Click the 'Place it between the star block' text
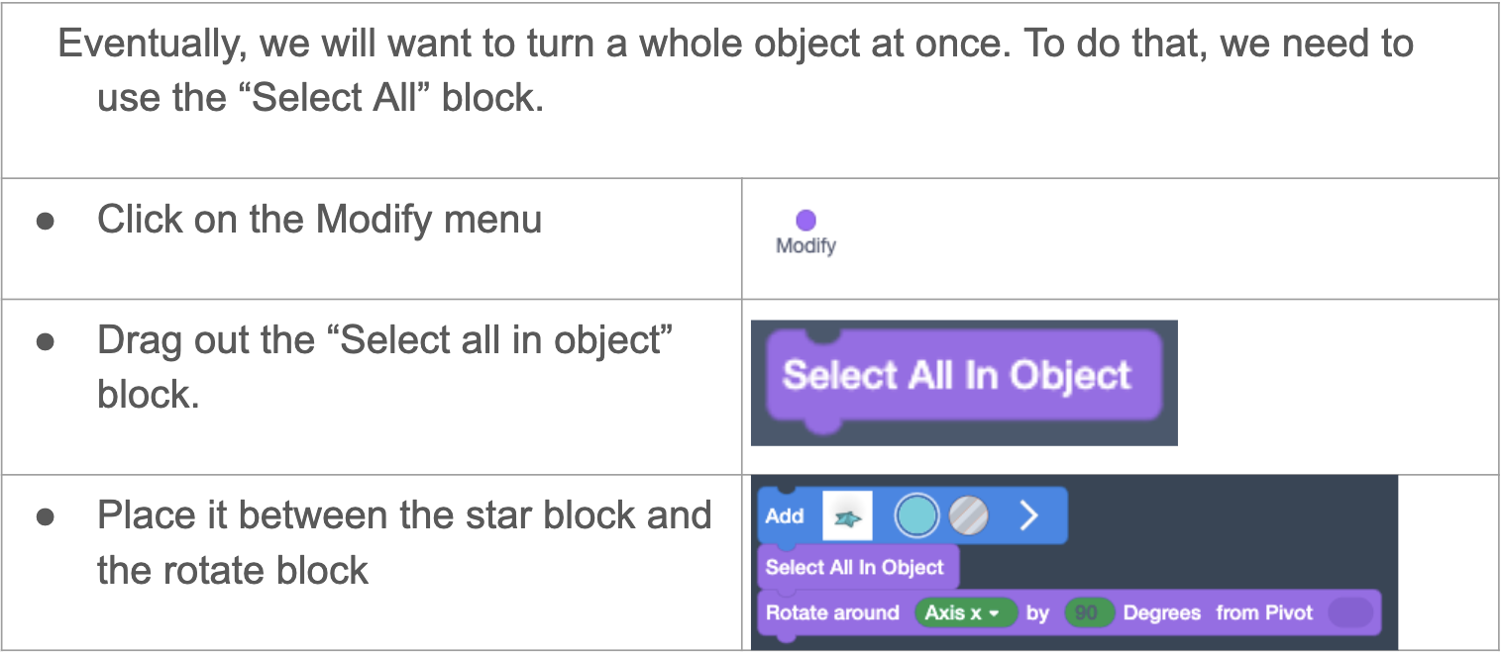The width and height of the screenshot is (1502, 653). point(404,542)
